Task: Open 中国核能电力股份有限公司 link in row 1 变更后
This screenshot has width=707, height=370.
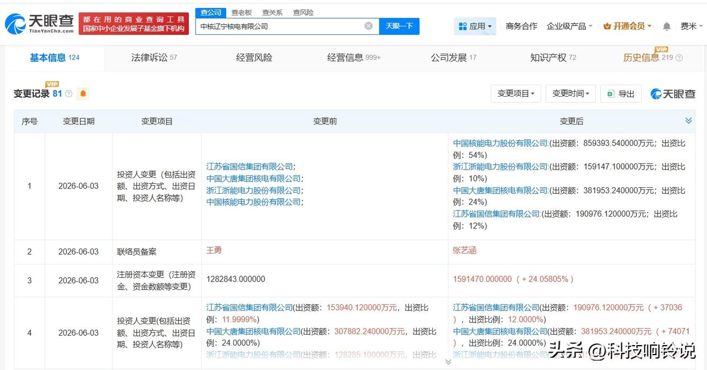Action: [501, 143]
